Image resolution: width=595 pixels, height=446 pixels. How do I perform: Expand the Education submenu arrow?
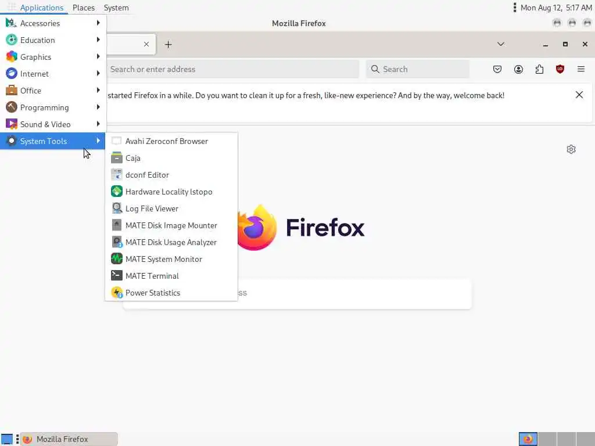click(x=98, y=39)
